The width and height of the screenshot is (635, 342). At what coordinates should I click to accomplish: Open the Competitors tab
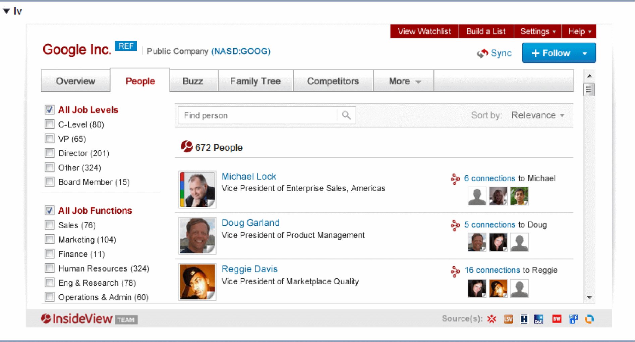coord(333,81)
